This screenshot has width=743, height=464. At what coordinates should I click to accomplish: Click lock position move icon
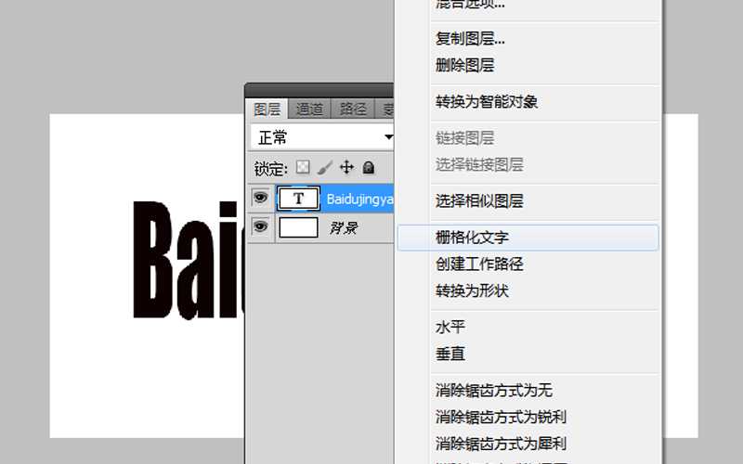(x=346, y=167)
